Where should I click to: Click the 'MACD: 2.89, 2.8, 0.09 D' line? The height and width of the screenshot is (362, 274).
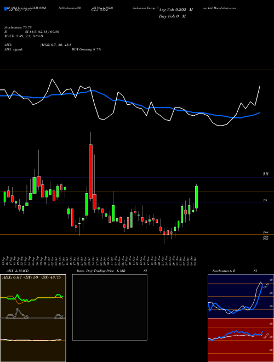[24, 36]
